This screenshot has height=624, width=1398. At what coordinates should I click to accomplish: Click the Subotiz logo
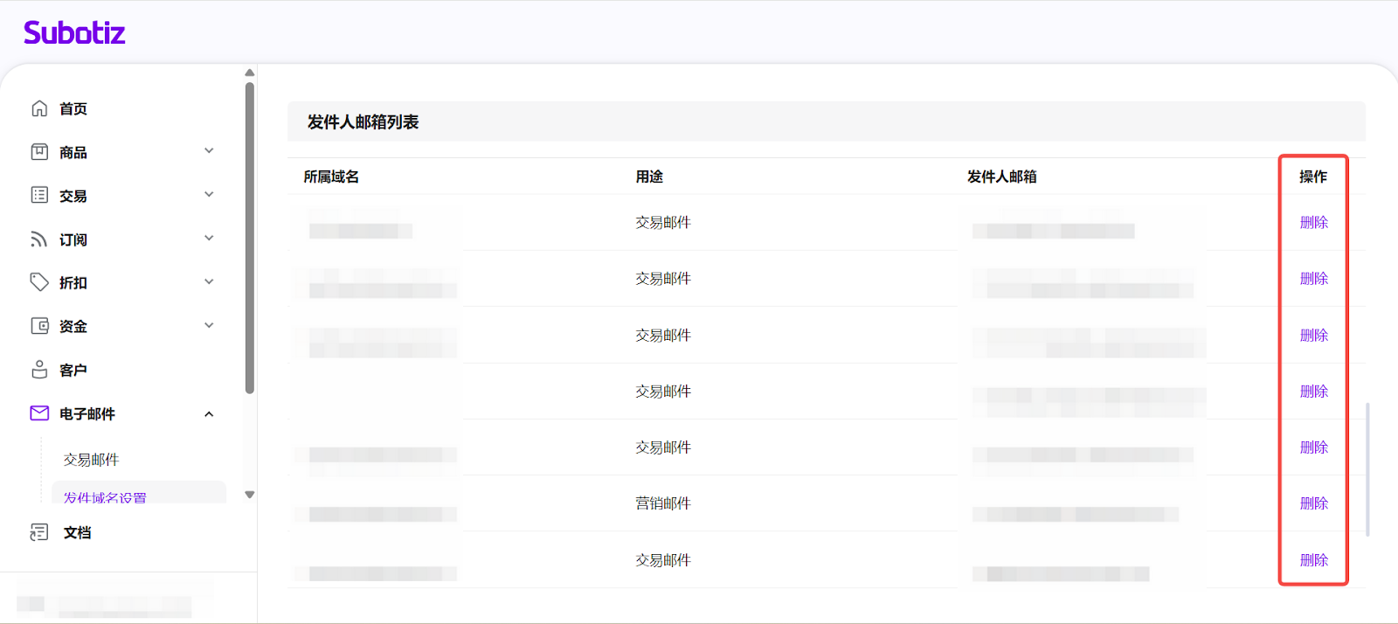point(74,33)
